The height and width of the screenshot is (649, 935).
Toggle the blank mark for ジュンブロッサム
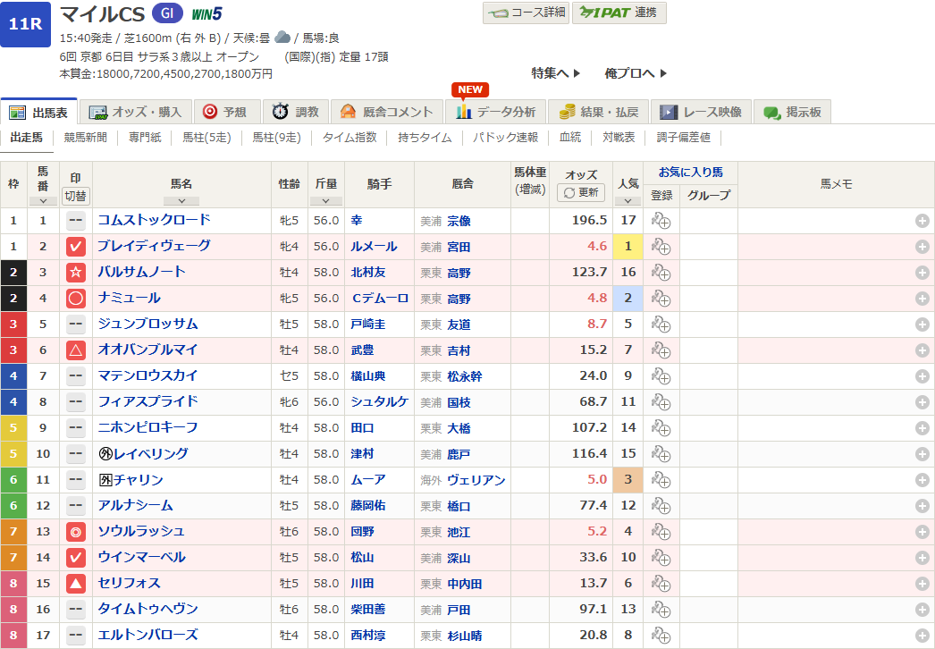click(76, 324)
